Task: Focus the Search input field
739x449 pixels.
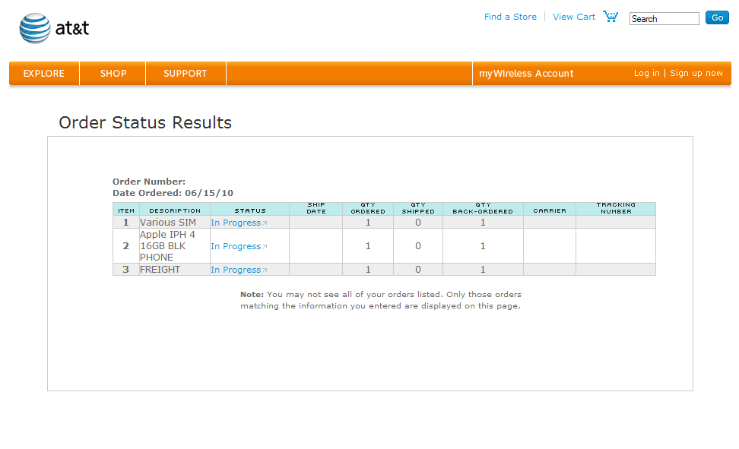Action: tap(664, 19)
